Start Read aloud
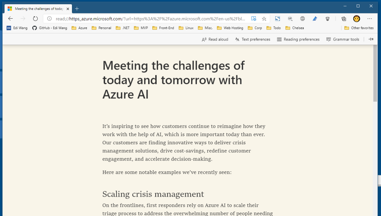 coord(215,39)
